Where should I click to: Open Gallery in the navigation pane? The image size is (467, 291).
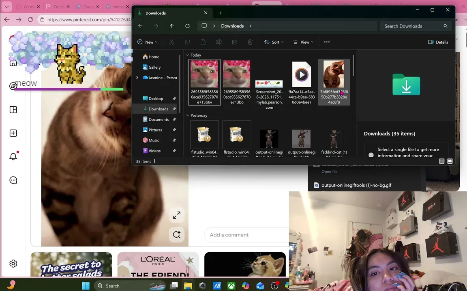(154, 67)
